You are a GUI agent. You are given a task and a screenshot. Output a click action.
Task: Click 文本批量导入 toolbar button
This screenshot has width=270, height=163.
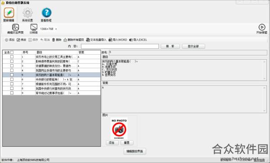tap(96, 40)
